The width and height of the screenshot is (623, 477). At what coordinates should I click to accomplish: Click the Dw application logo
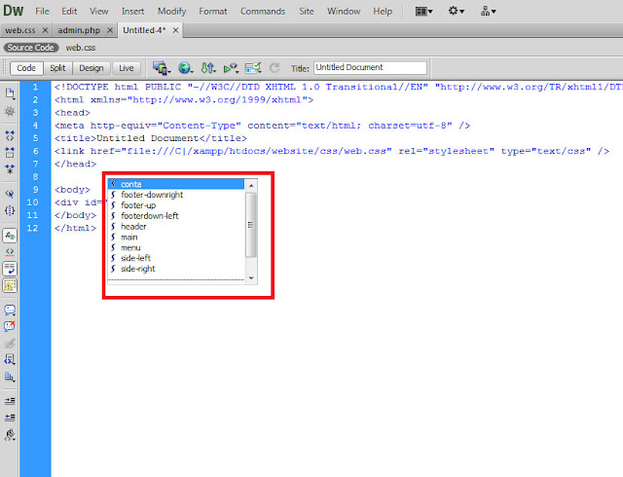pos(14,11)
